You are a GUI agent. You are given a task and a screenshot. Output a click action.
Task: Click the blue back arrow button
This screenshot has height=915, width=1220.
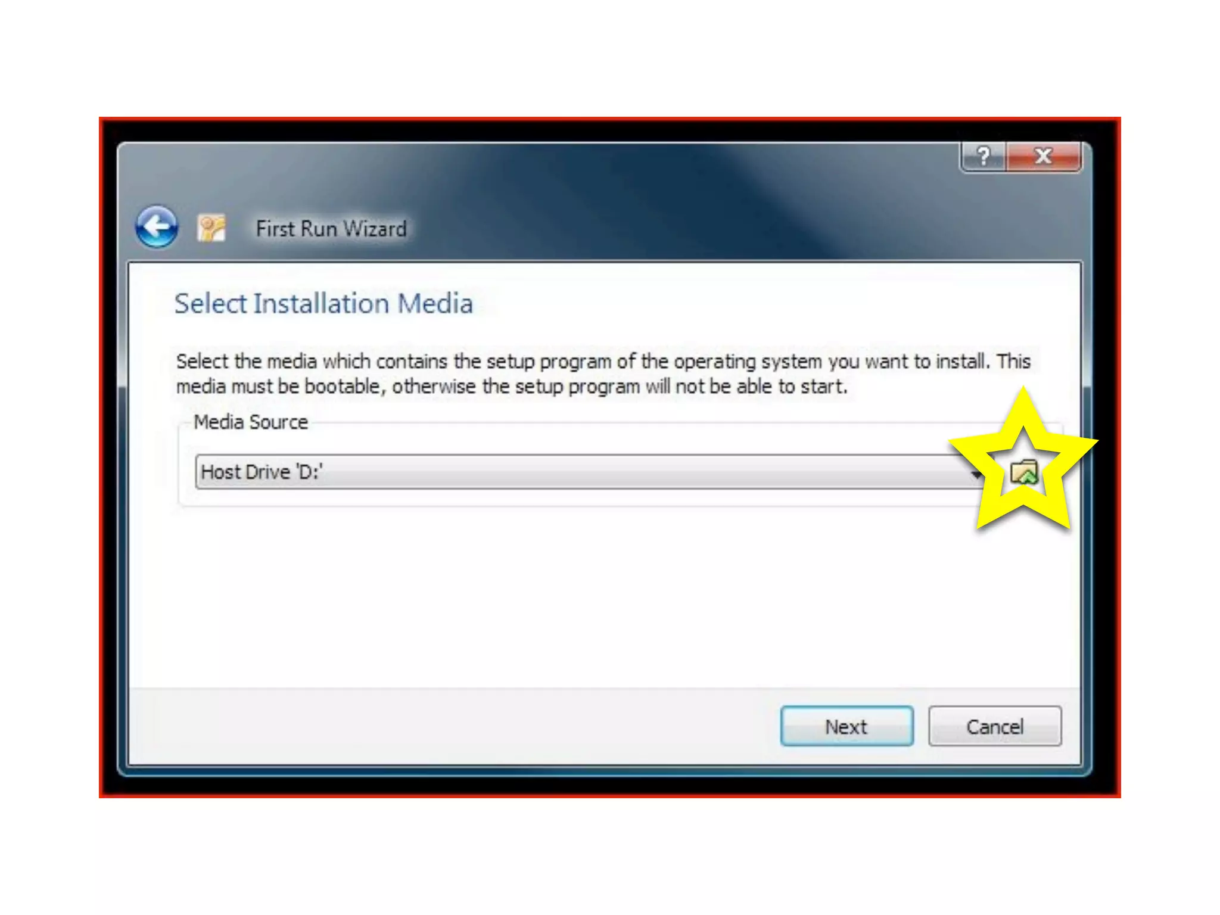pos(157,227)
